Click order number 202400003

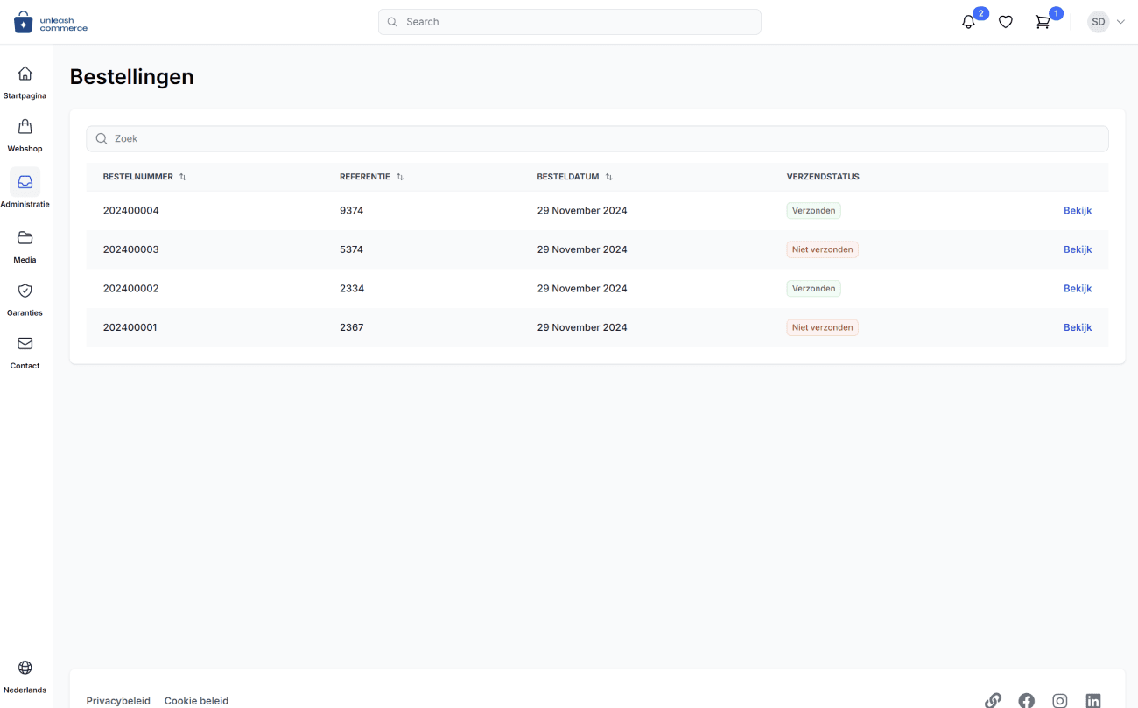(130, 249)
